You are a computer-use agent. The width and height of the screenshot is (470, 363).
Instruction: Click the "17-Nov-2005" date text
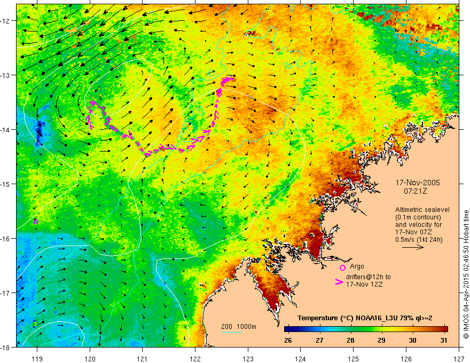418,183
